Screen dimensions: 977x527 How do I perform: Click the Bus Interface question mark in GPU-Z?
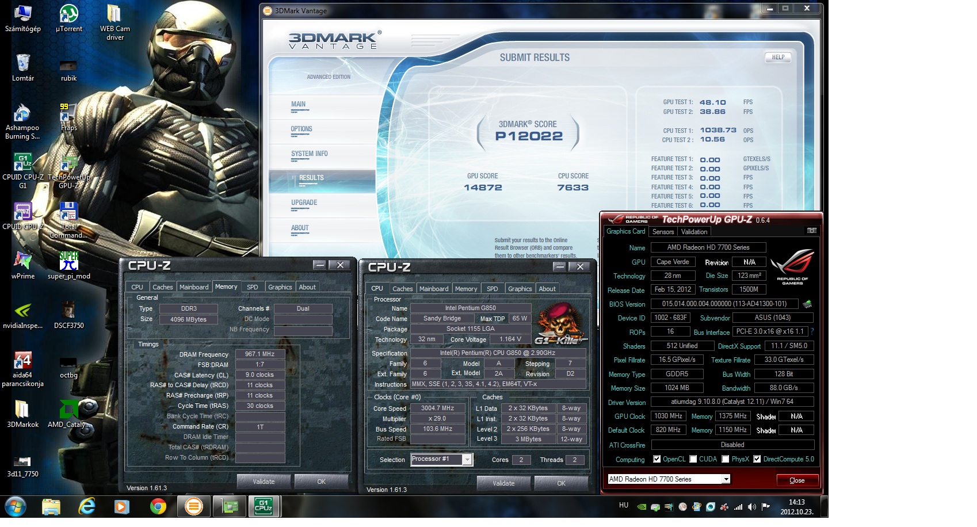point(812,331)
